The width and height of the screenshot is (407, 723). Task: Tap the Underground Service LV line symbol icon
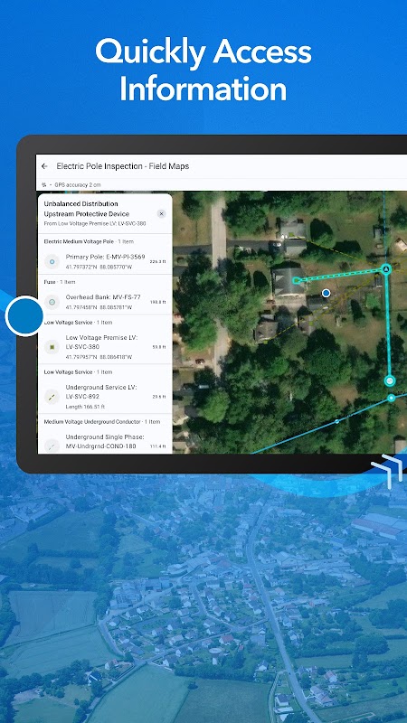[x=52, y=397]
